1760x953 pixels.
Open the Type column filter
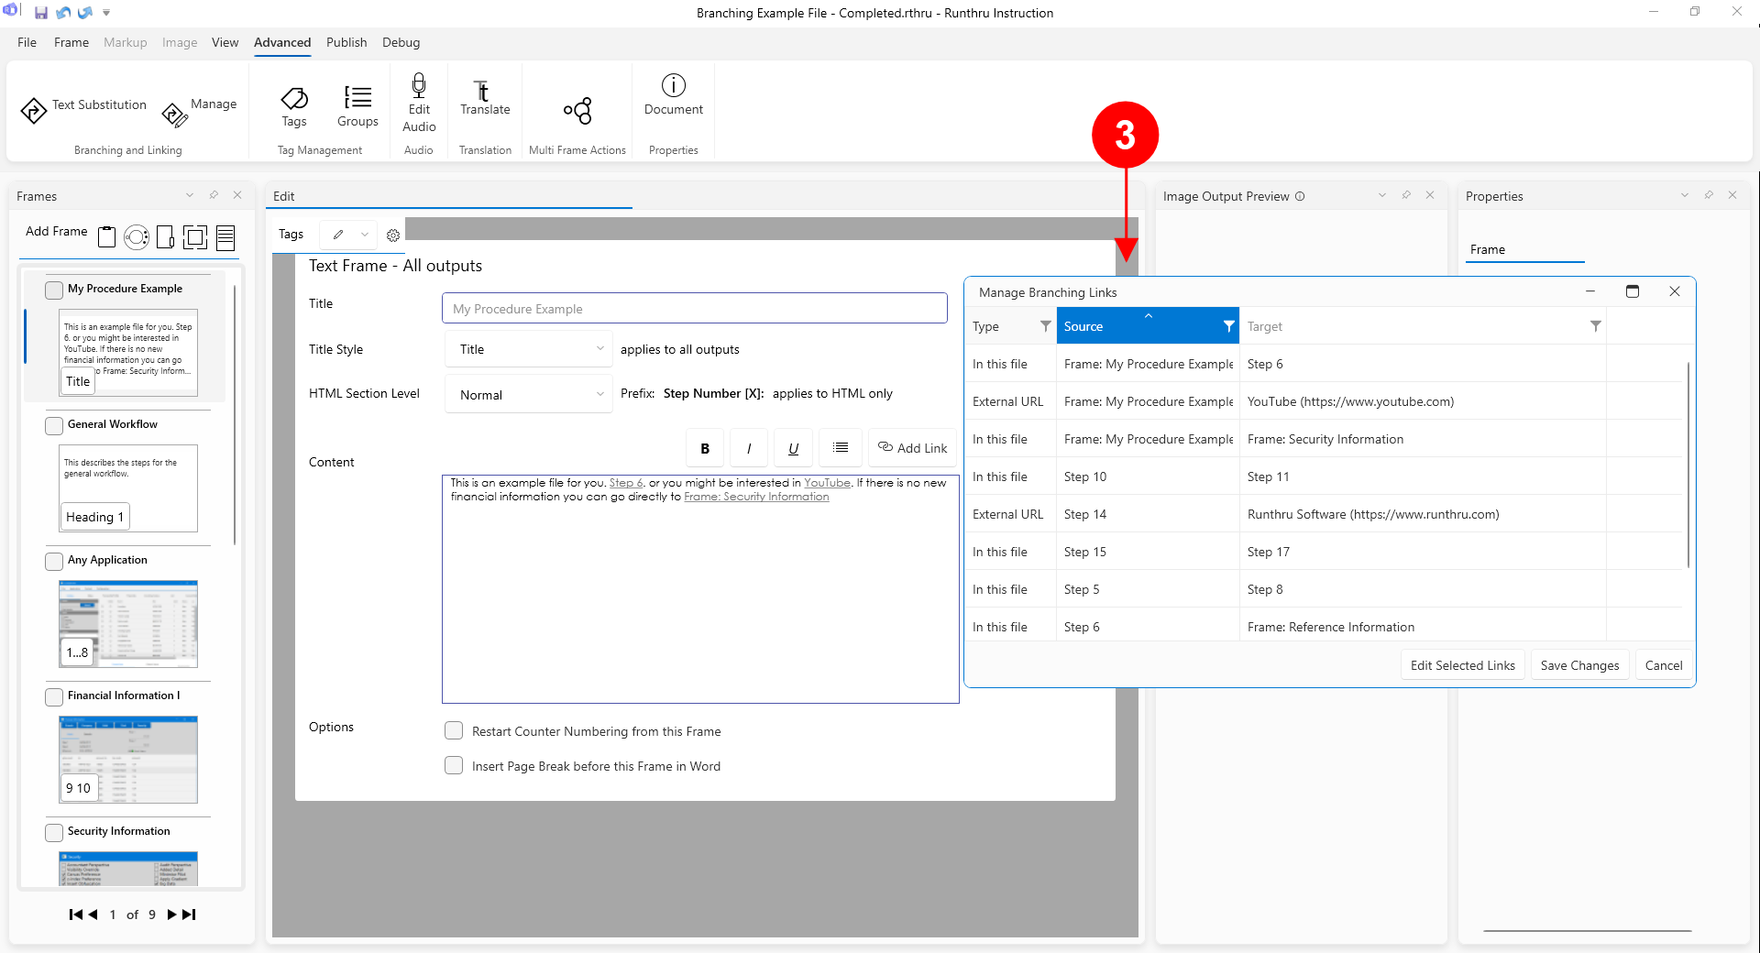(1045, 326)
